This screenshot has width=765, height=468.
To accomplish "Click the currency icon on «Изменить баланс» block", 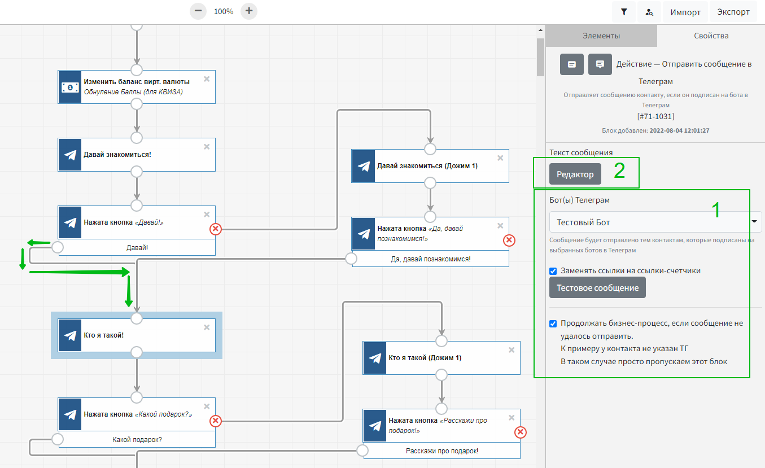I will (x=70, y=87).
